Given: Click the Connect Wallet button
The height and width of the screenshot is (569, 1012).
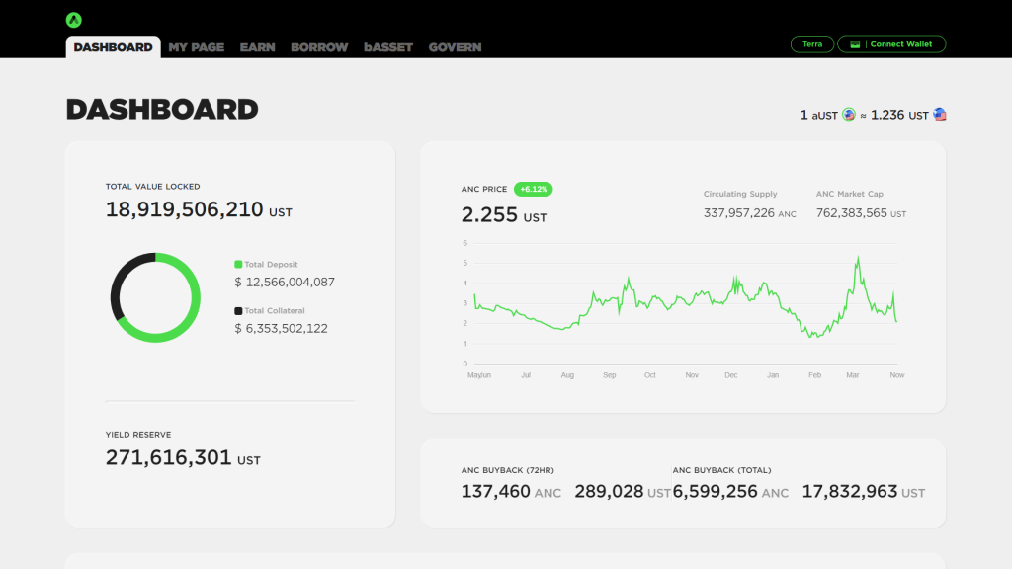Looking at the screenshot, I should pos(891,43).
